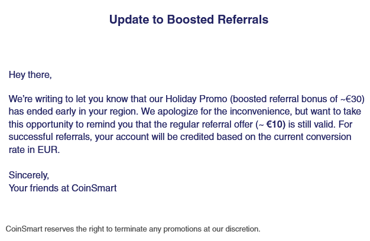370x241 pixels.
Task: Click the 'Hey there,' greeting
Action: [x=30, y=75]
